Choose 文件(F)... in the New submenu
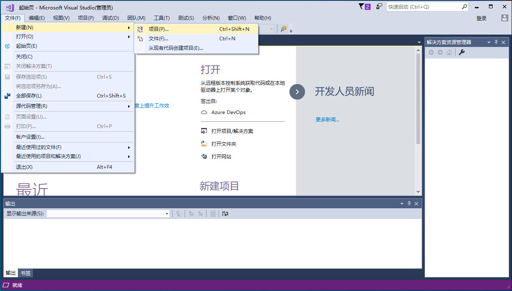 196,39
